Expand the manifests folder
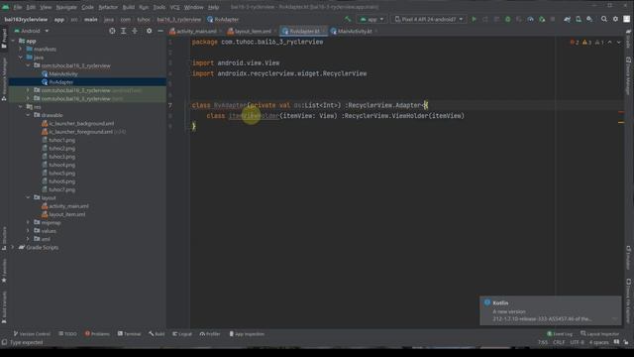The image size is (634, 357). coord(21,49)
